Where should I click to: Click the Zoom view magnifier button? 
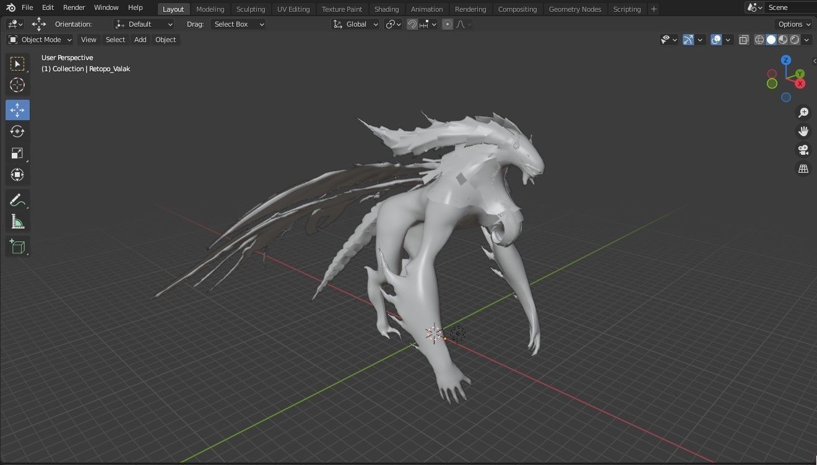[x=803, y=113]
